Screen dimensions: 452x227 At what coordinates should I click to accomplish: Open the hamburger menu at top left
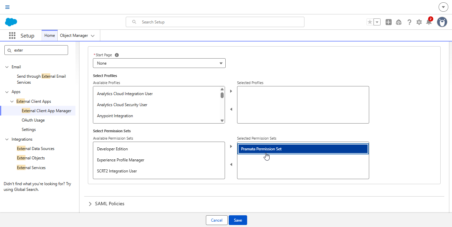pyautogui.click(x=7, y=7)
